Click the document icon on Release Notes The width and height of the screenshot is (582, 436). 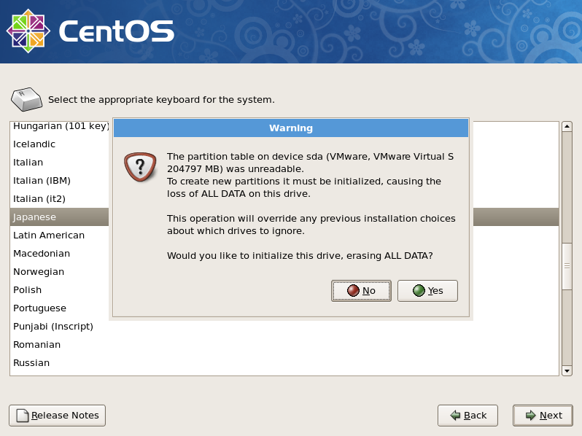point(23,415)
